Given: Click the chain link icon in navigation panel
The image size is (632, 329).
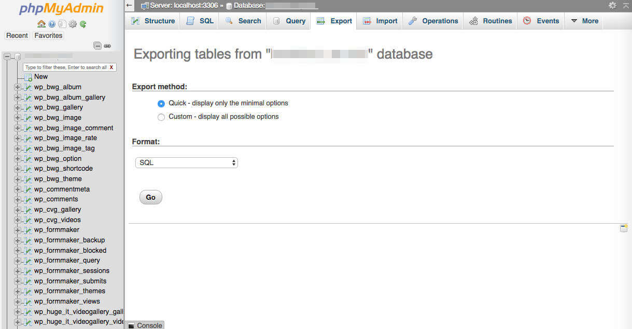Looking at the screenshot, I should point(107,46).
